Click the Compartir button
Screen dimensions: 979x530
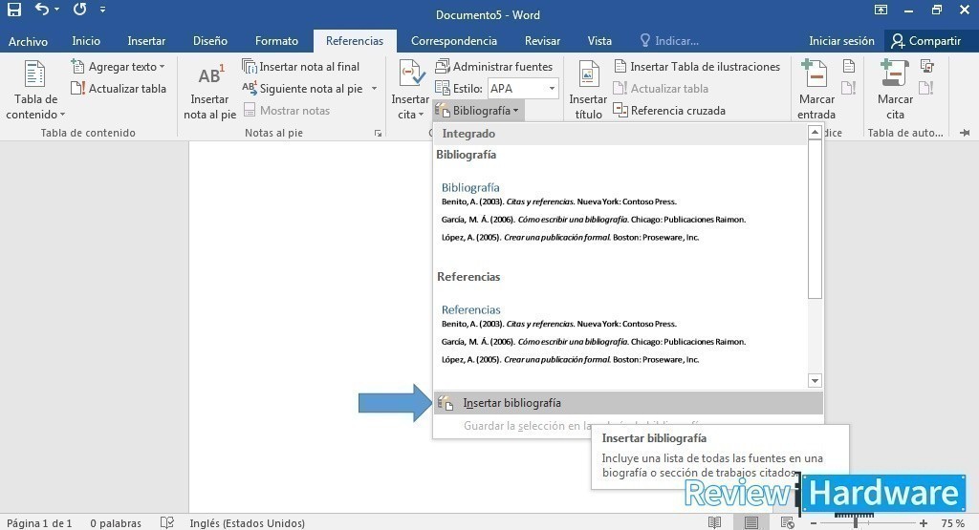[x=926, y=41]
